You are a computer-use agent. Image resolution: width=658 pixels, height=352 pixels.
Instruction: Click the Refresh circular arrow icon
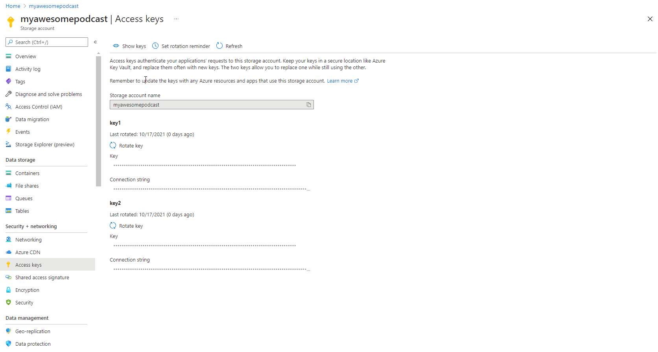[x=219, y=46]
